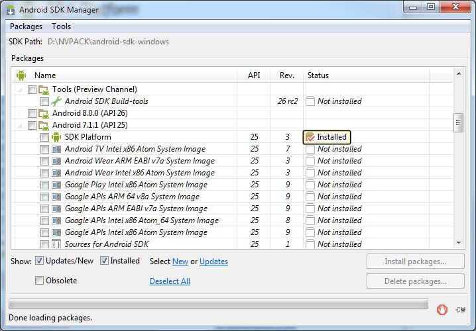Click the Android 8.0.0 (API 26) folder icon
This screenshot has width=476, height=331.
44,114
